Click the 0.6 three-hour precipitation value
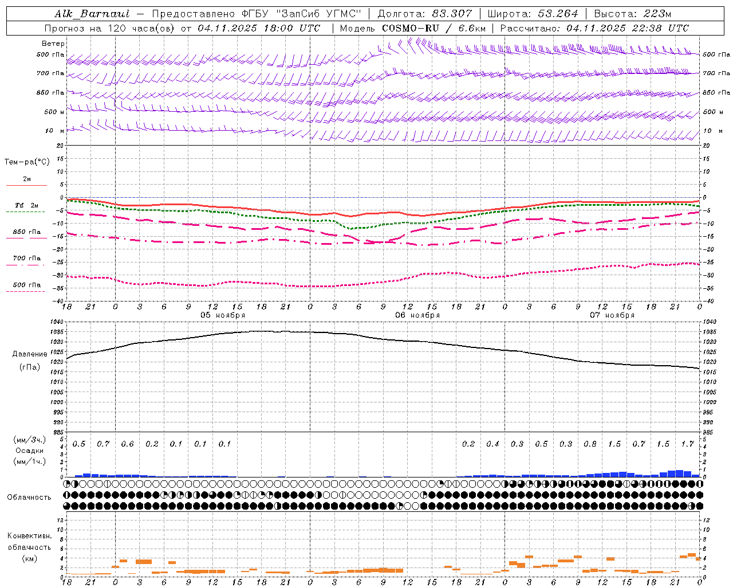This screenshot has width=733, height=587. [127, 444]
